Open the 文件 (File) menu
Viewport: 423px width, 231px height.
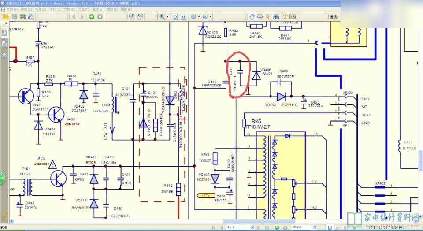10,9
